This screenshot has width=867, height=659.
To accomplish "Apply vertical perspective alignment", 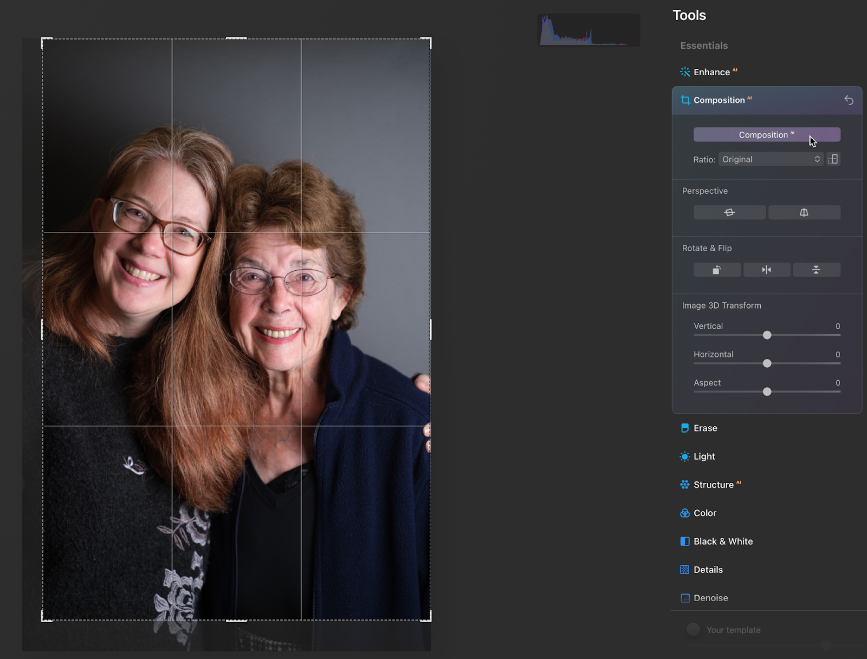I will point(804,212).
